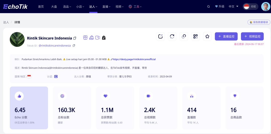Viewport: 271px width, 134px height.
Task: Open the desty.page bio link
Action: [134, 59]
